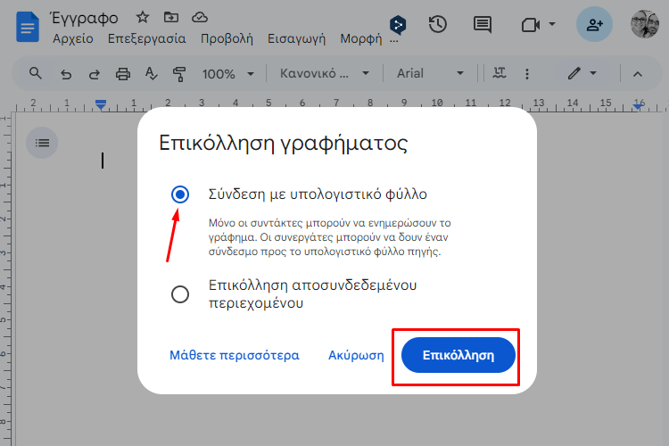Expand the hidden menus ellipsis
This screenshot has width=669, height=446.
(394, 42)
